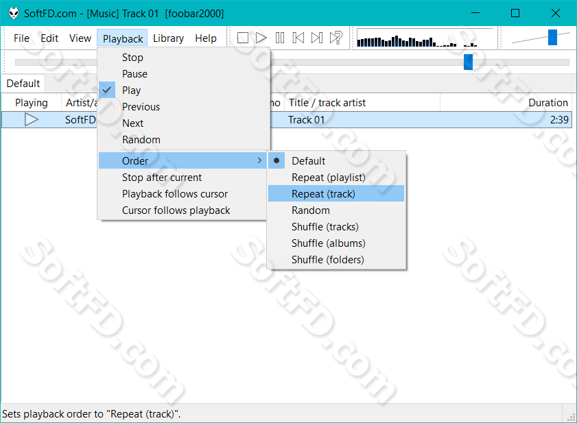Click the Title / track artist column header
This screenshot has width=577, height=423.
[x=362, y=103]
